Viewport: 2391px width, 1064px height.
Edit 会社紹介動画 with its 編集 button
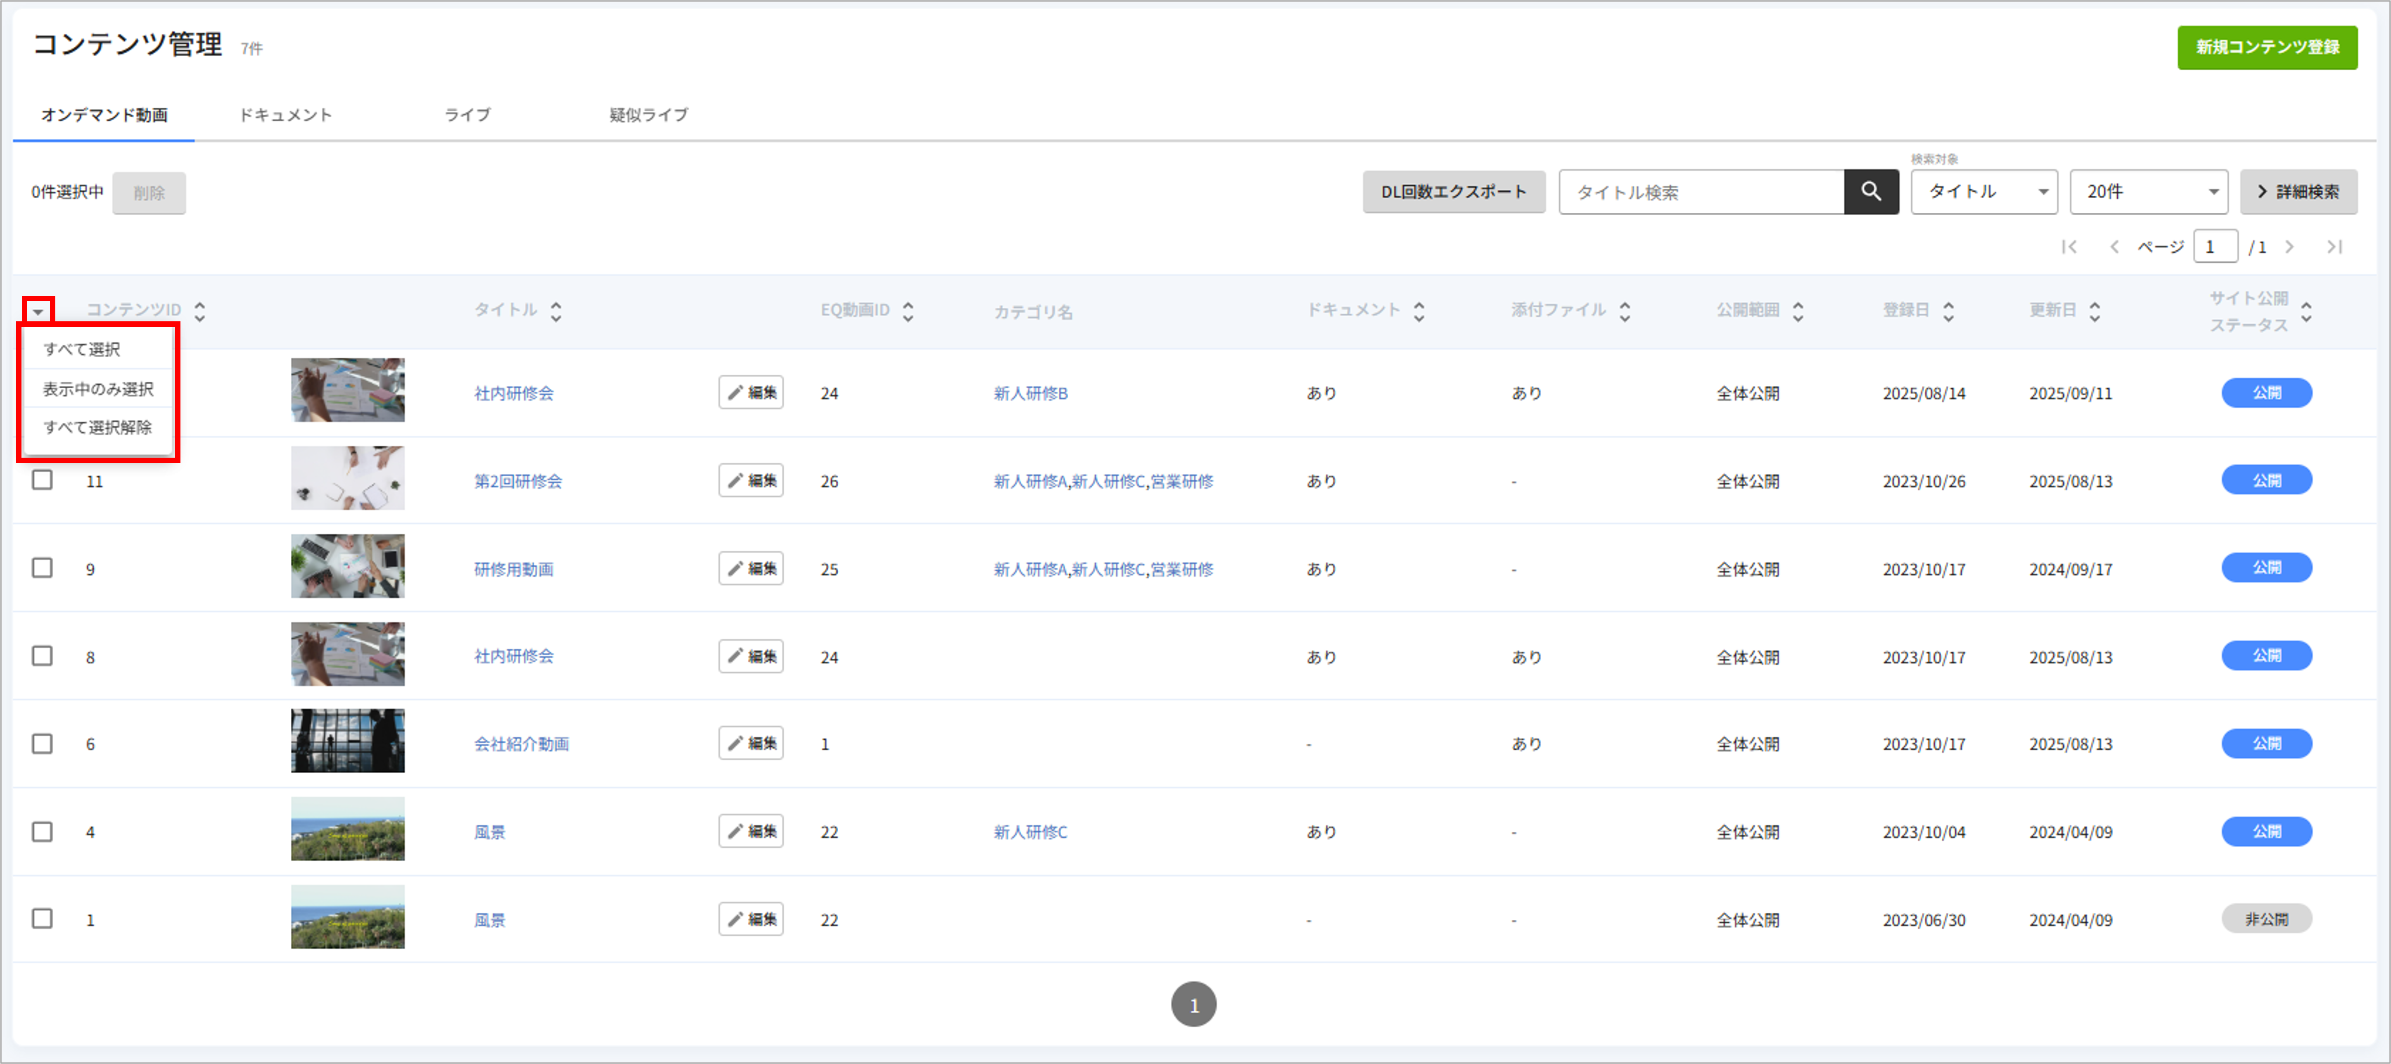751,743
